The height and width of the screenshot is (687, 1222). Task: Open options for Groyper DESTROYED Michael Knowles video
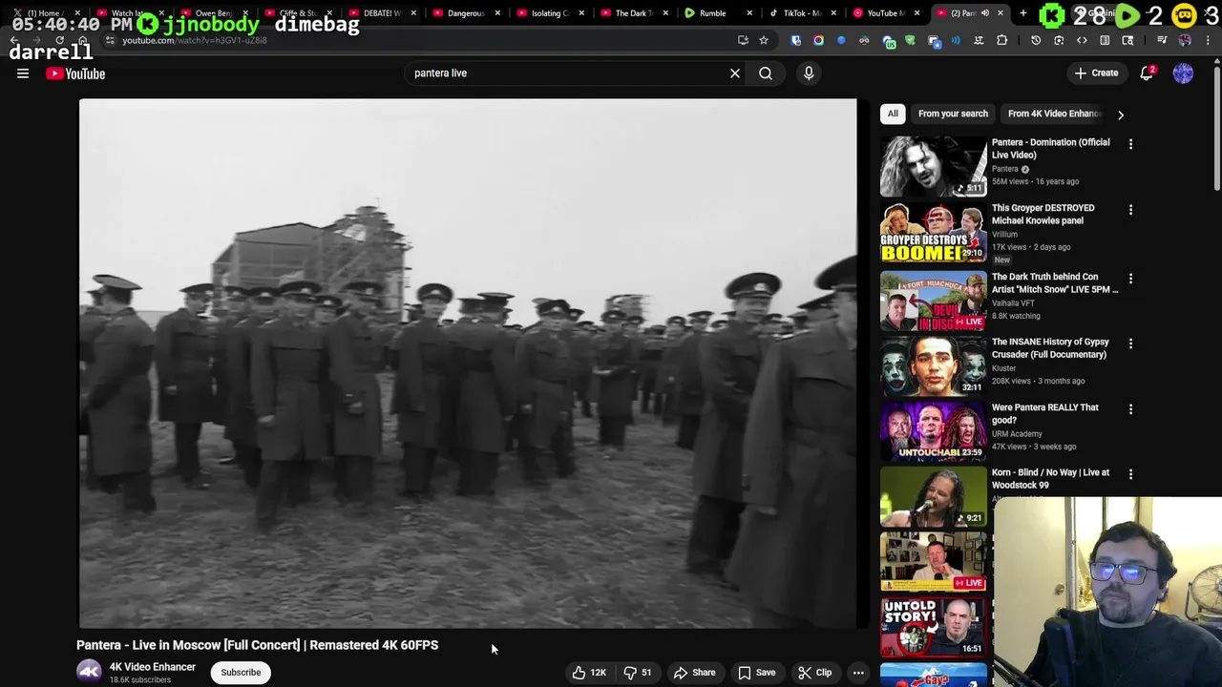click(x=1130, y=210)
